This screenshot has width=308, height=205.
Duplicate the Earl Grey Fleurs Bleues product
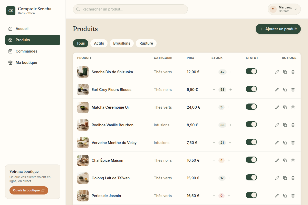click(285, 90)
